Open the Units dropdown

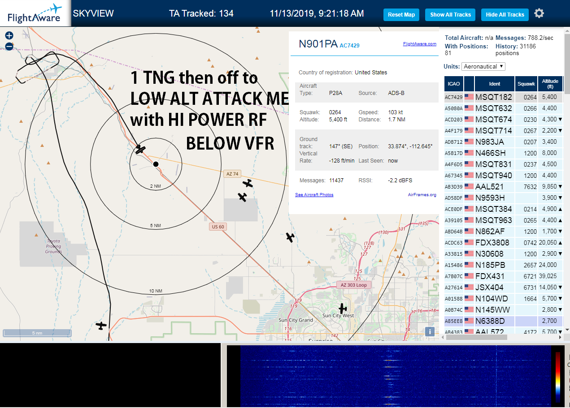(x=483, y=66)
